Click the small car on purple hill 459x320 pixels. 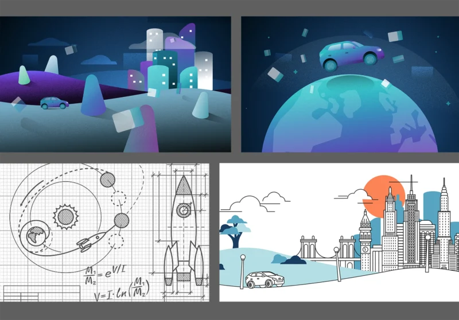pyautogui.click(x=55, y=103)
